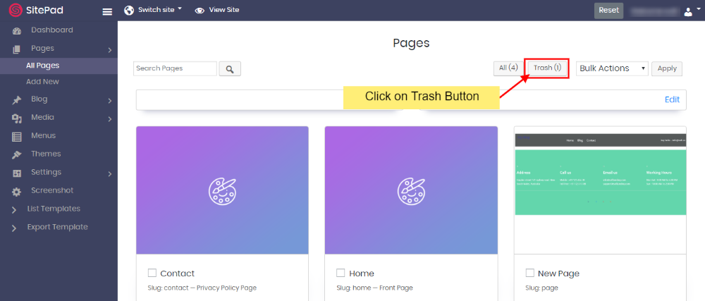This screenshot has height=301, width=705.
Task: Click the magnifier search button
Action: (230, 68)
